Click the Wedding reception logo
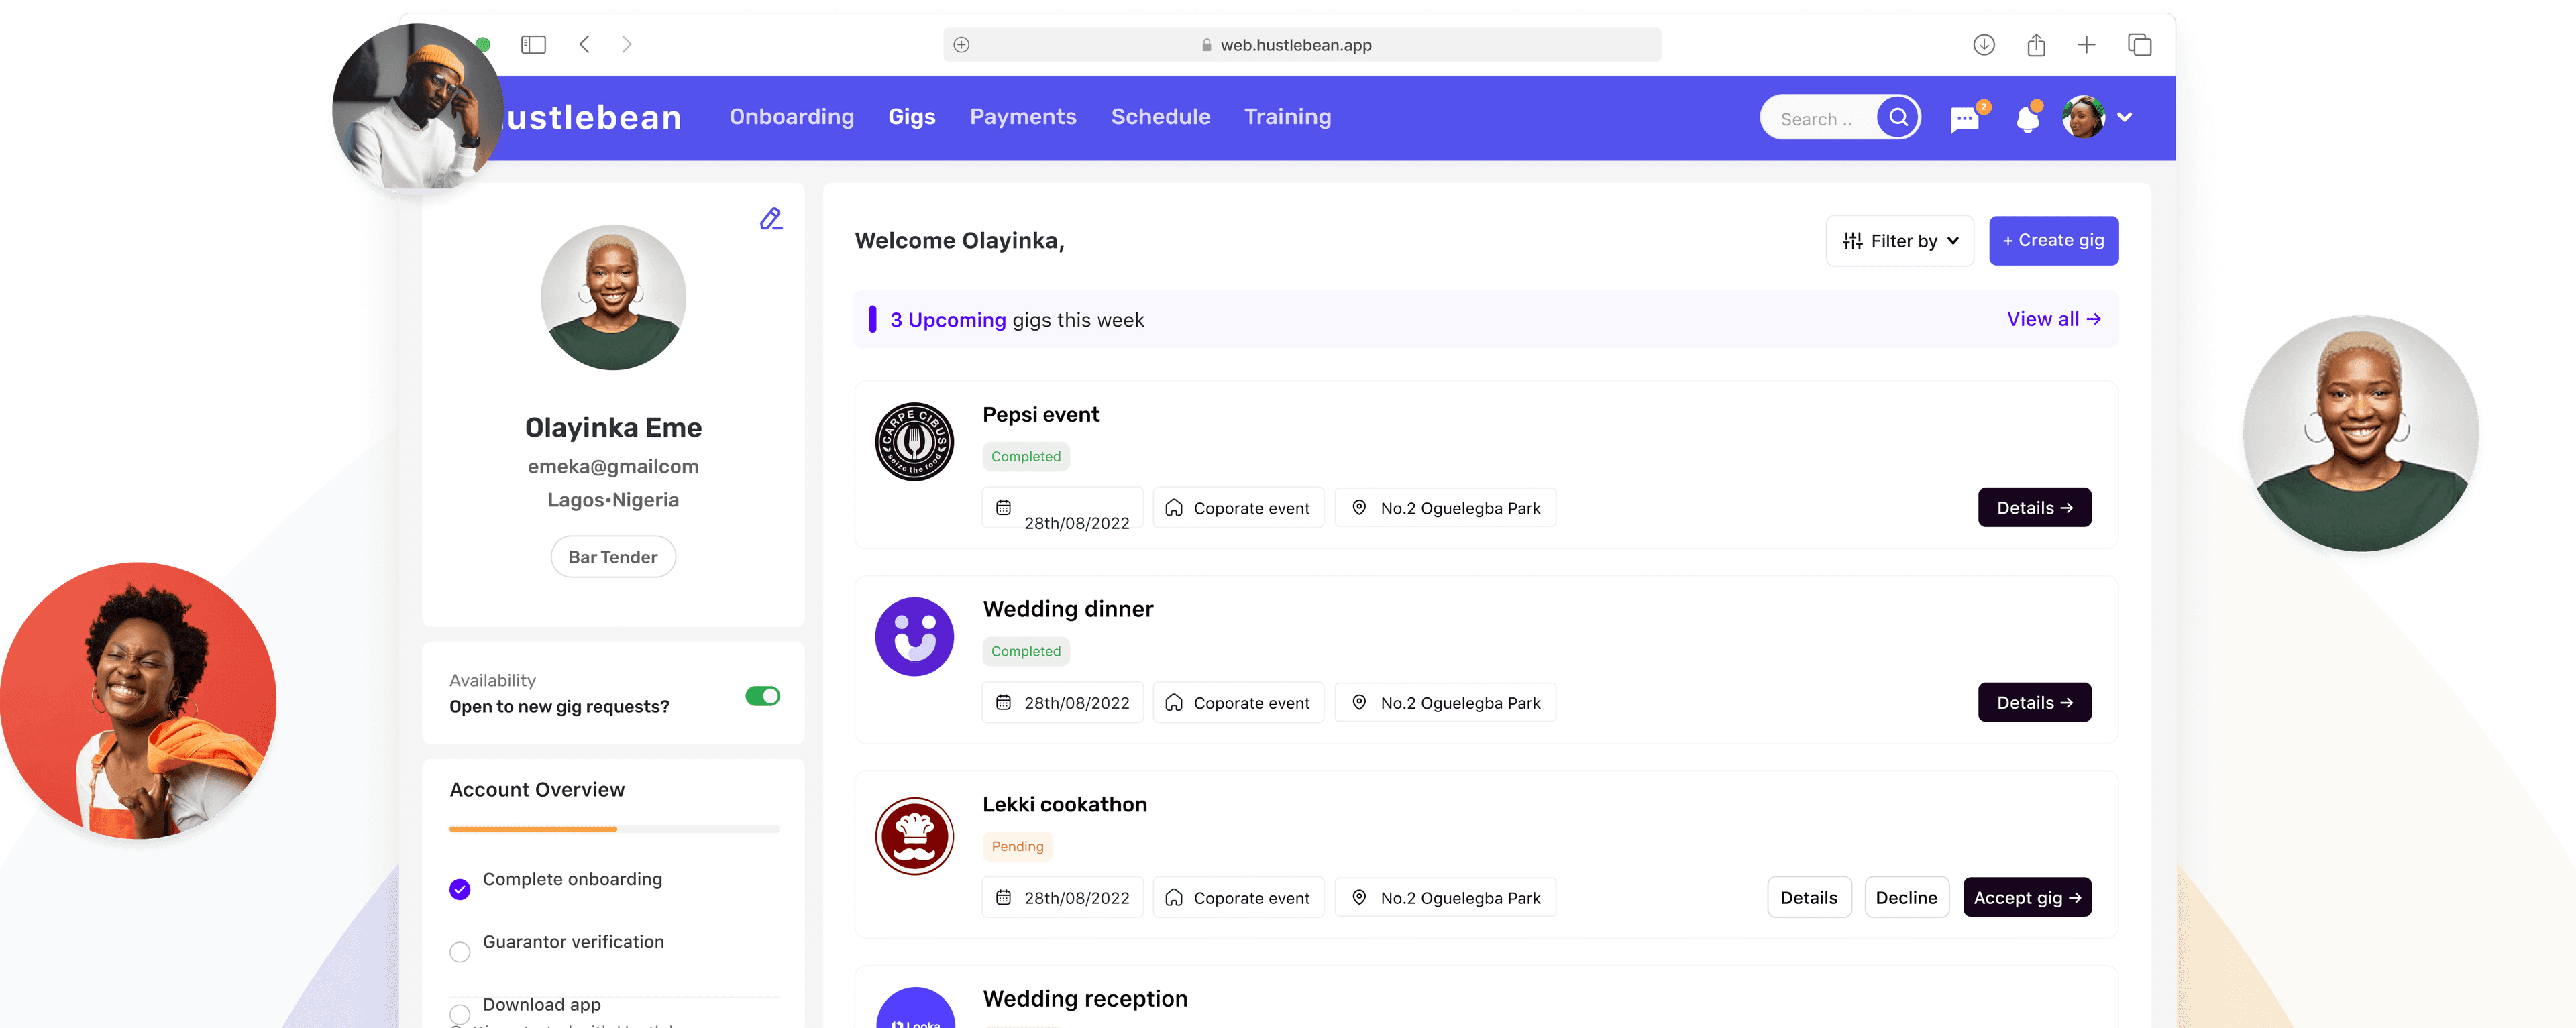This screenshot has width=2576, height=1028. click(x=914, y=1007)
